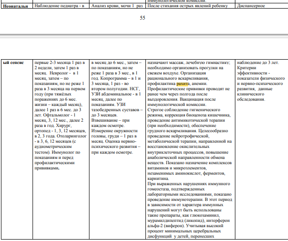The image size is (288, 241).
Task: Click "метаболической терапии, направленной на" line
Action: [x=189, y=141]
